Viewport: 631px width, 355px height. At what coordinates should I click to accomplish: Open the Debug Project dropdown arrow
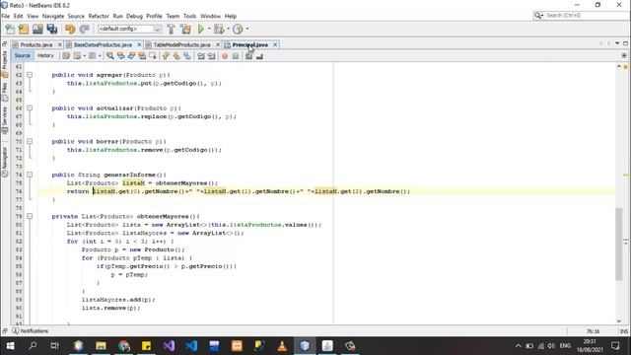(x=228, y=29)
